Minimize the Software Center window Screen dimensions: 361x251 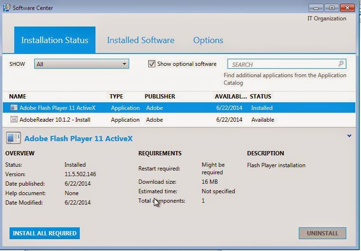pos(316,8)
